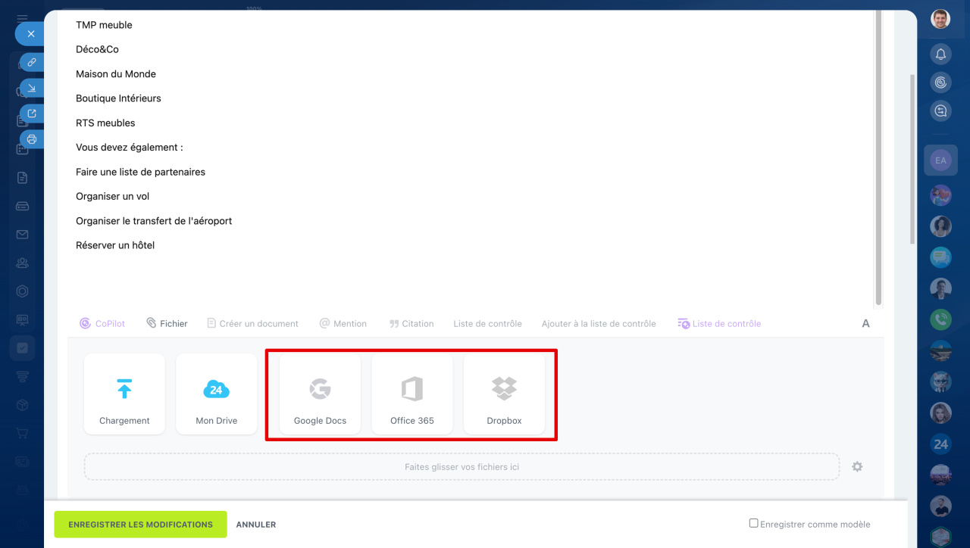Pick Dropbox file source
970x548 pixels.
(504, 394)
